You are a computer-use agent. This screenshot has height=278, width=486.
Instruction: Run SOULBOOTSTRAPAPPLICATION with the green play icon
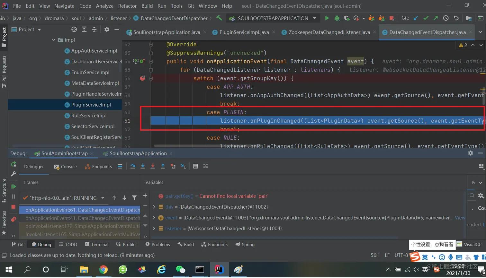tap(327, 18)
